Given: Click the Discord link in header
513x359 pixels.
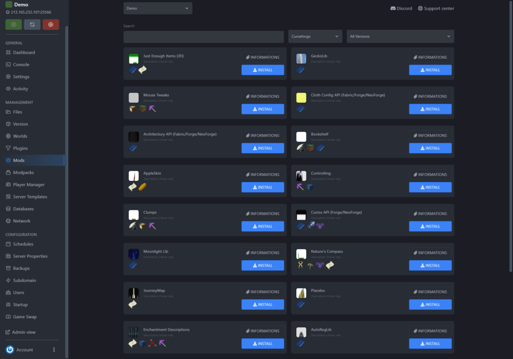Looking at the screenshot, I should (x=401, y=8).
